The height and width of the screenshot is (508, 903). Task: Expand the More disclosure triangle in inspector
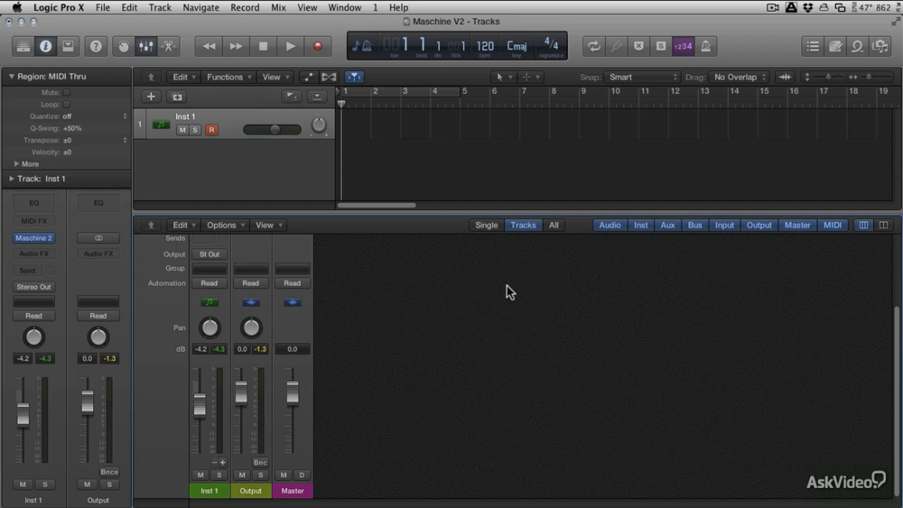[16, 164]
